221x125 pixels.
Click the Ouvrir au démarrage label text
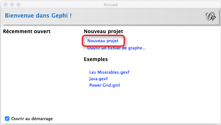click(x=32, y=119)
